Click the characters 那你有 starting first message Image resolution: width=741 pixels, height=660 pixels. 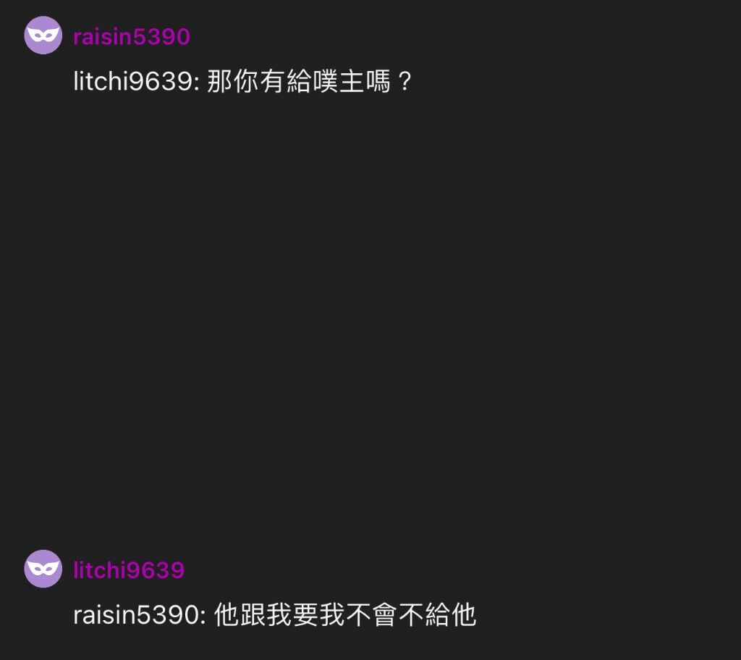coord(246,81)
